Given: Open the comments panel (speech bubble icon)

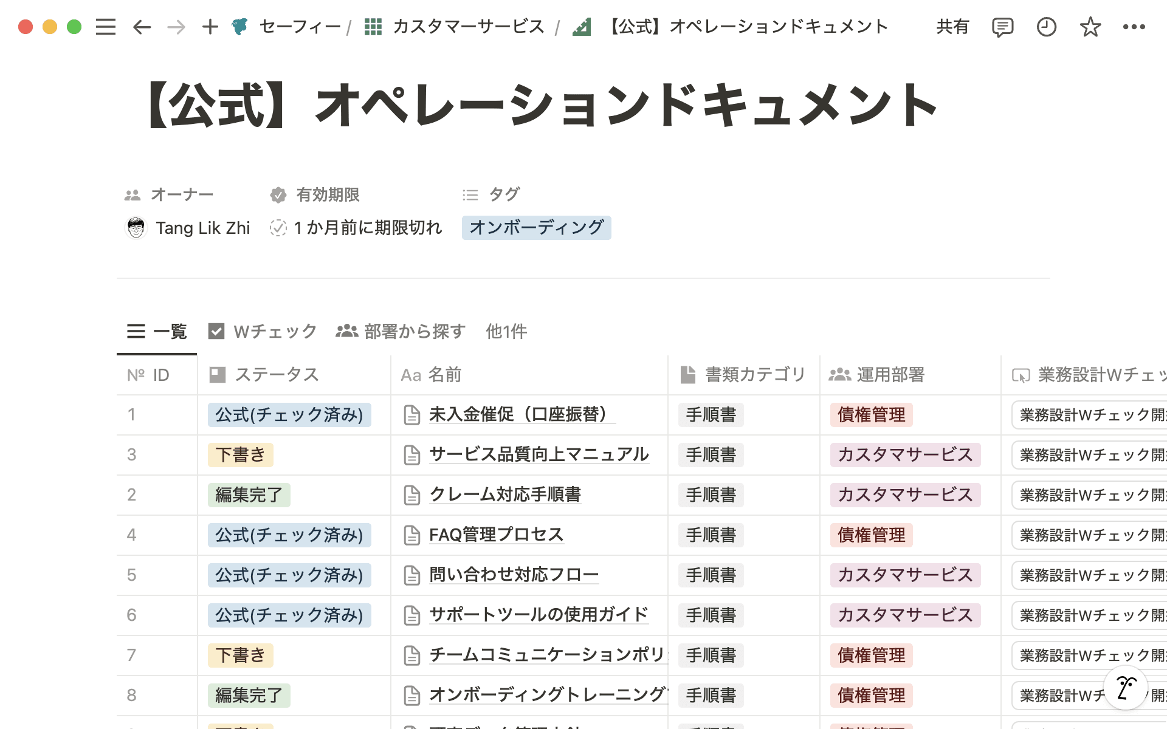Looking at the screenshot, I should tap(1002, 27).
